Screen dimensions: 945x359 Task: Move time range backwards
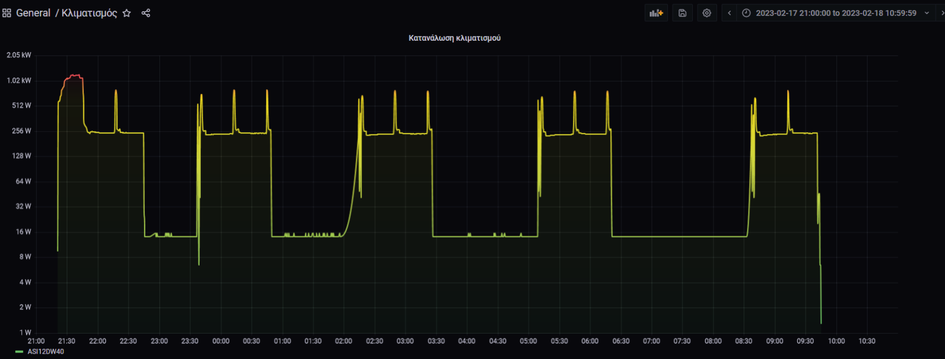[729, 13]
